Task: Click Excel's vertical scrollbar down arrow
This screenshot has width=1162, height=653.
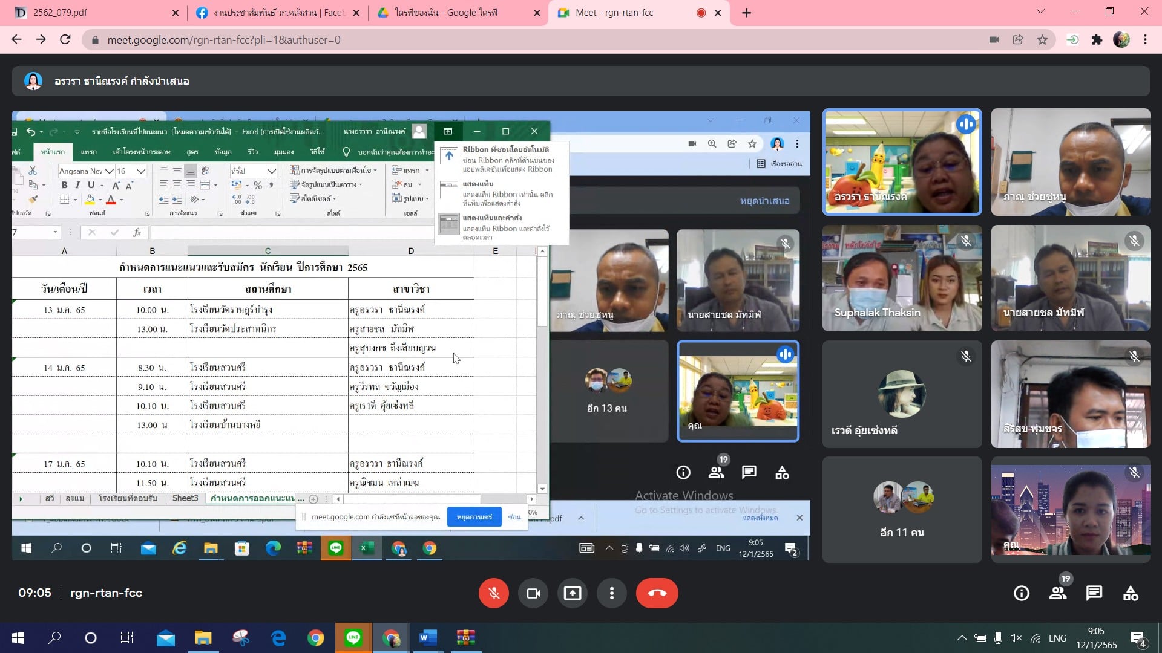Action: [x=542, y=489]
